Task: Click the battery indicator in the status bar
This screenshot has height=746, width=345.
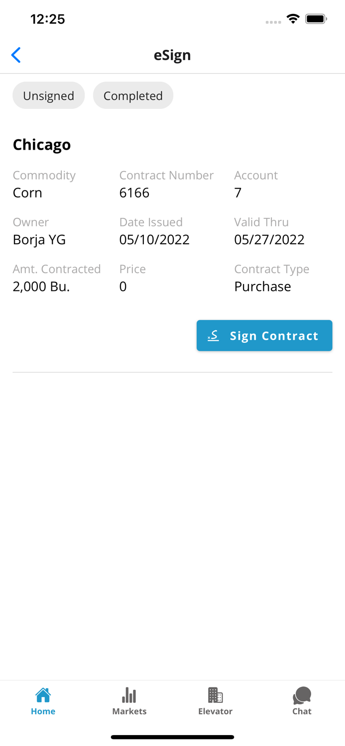Action: coord(316,18)
